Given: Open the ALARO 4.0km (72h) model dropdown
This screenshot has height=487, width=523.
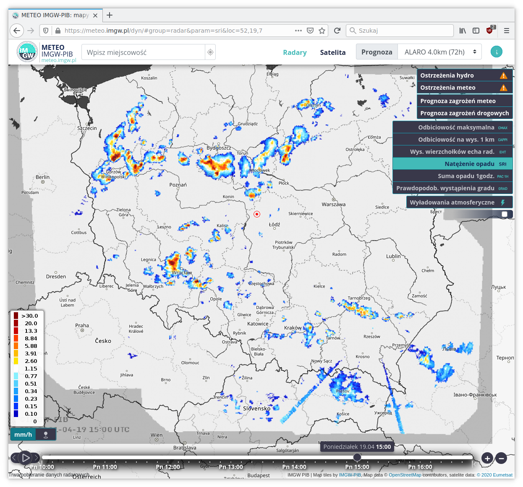Looking at the screenshot, I should (x=440, y=52).
